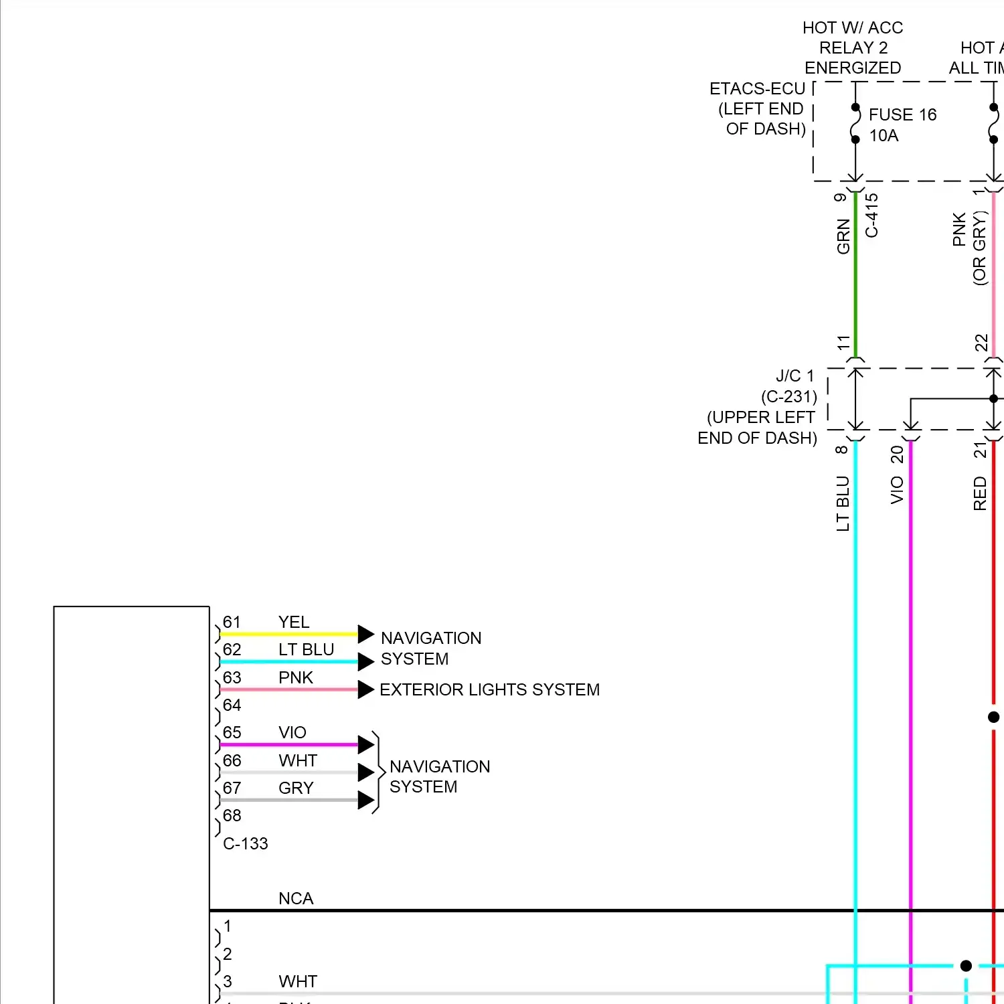This screenshot has height=1004, width=1004.
Task: Select pin 66 WHT wire label
Action: click(x=298, y=760)
